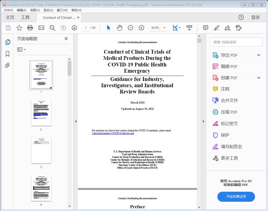Toggle the text highlighter tool
Image resolution: width=268 pixels, height=211 pixels.
tap(217, 28)
